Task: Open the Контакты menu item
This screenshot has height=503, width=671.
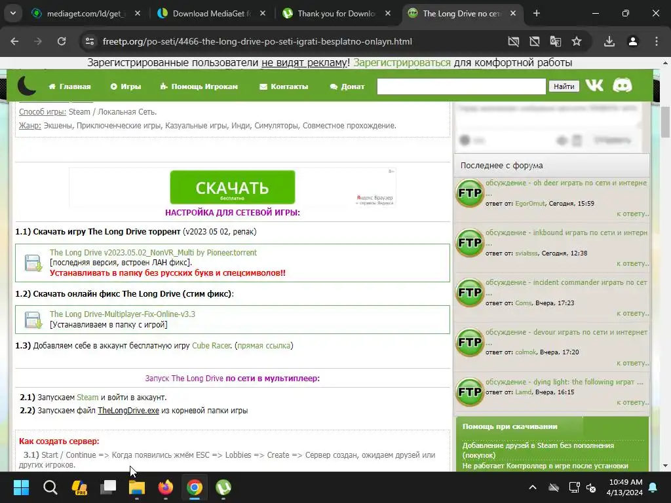Action: (284, 86)
